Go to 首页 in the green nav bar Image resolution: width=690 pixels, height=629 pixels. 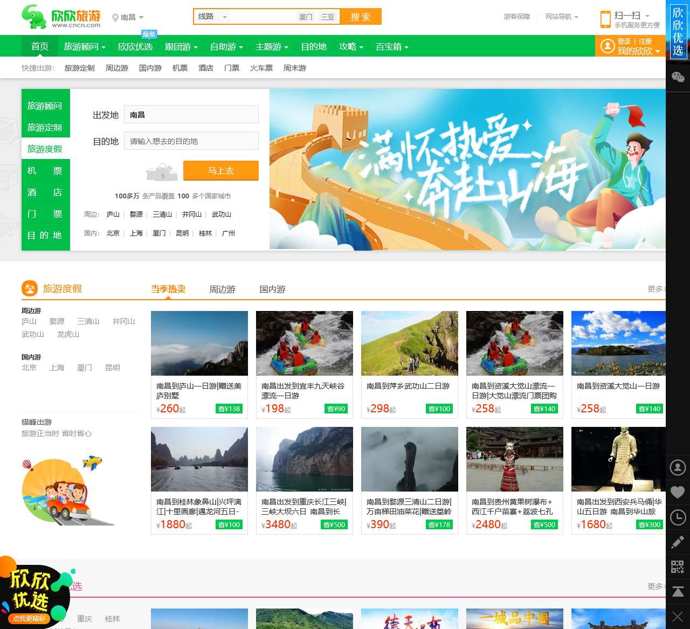pos(40,47)
